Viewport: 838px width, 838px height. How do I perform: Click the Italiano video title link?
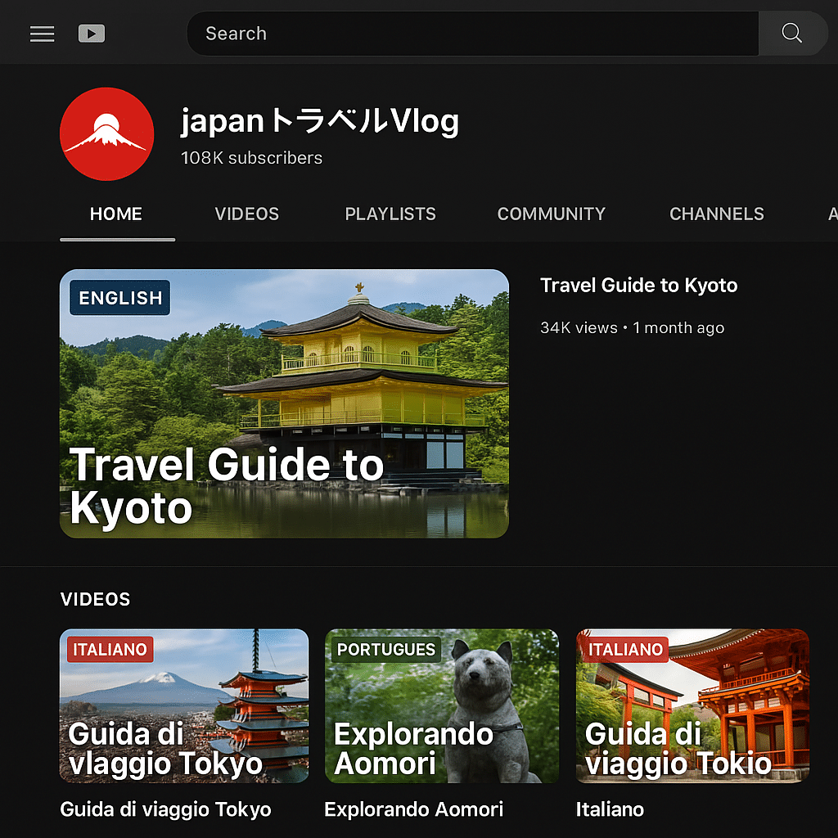pos(610,809)
